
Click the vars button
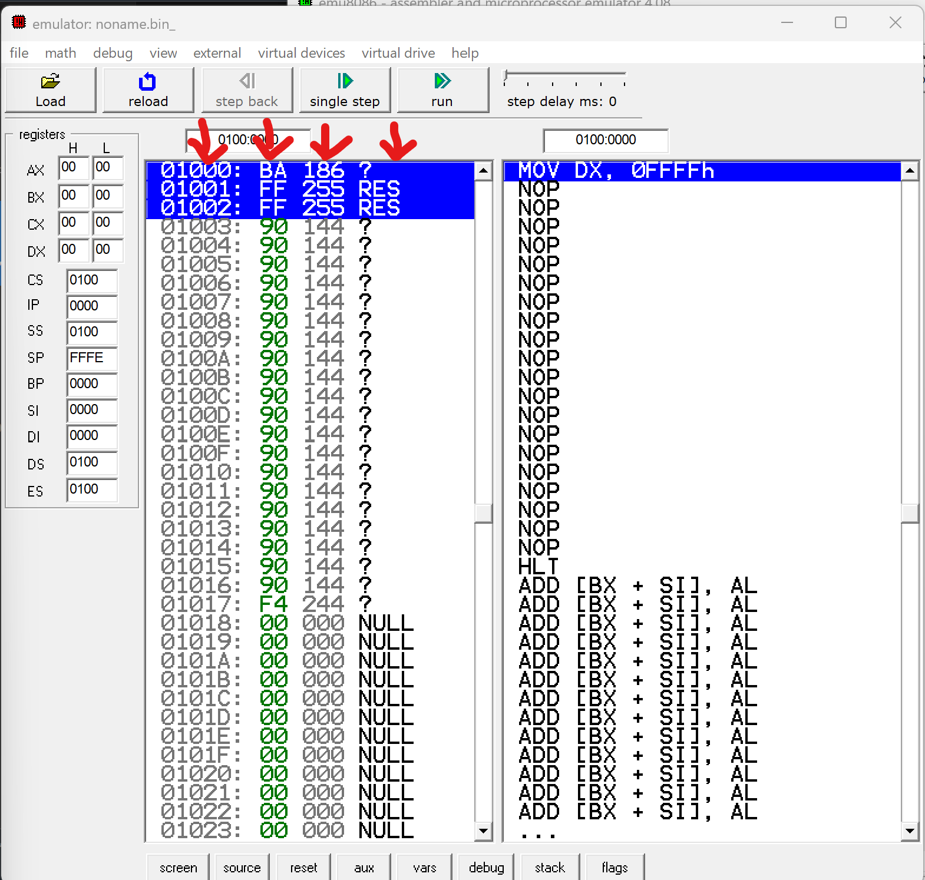424,867
